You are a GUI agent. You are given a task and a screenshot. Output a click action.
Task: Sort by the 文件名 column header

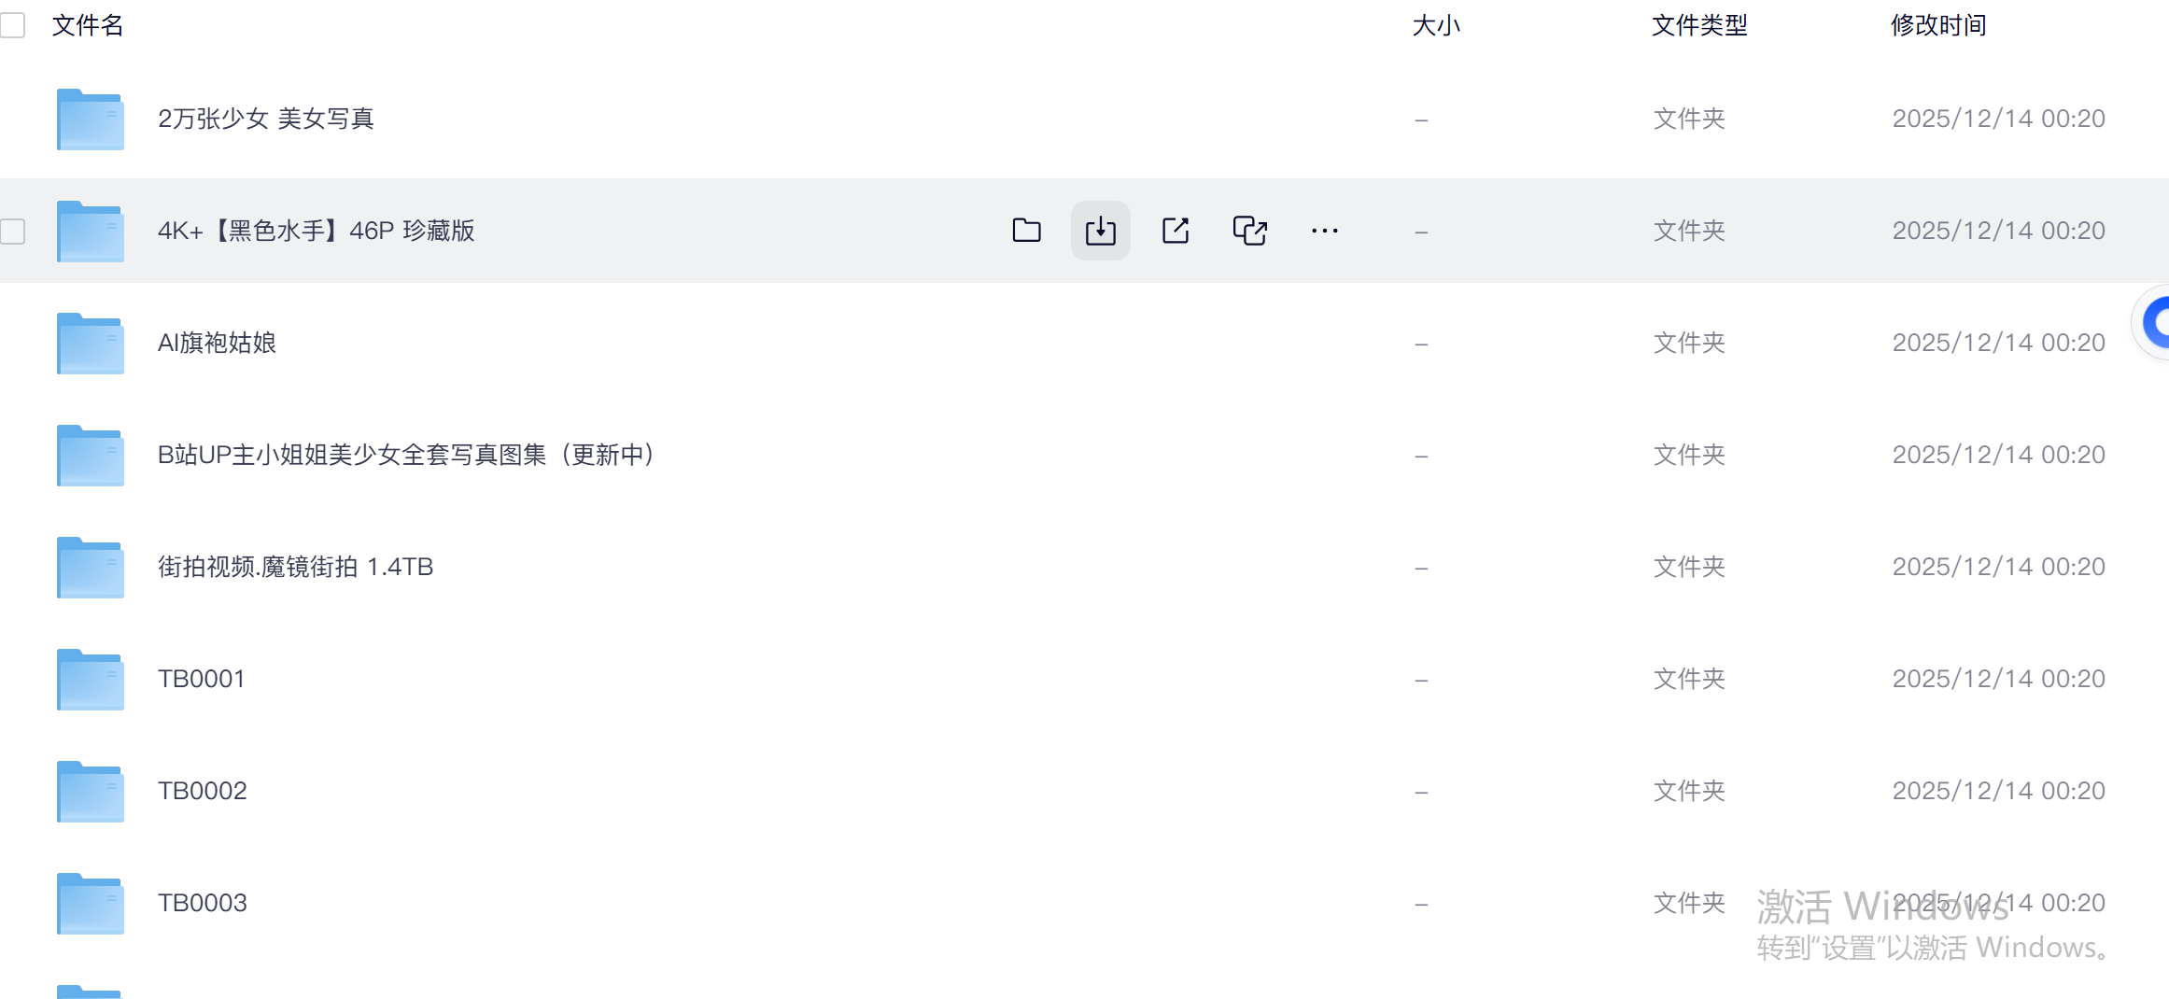[88, 25]
